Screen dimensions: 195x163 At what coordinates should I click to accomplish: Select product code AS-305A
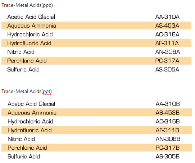167,70
